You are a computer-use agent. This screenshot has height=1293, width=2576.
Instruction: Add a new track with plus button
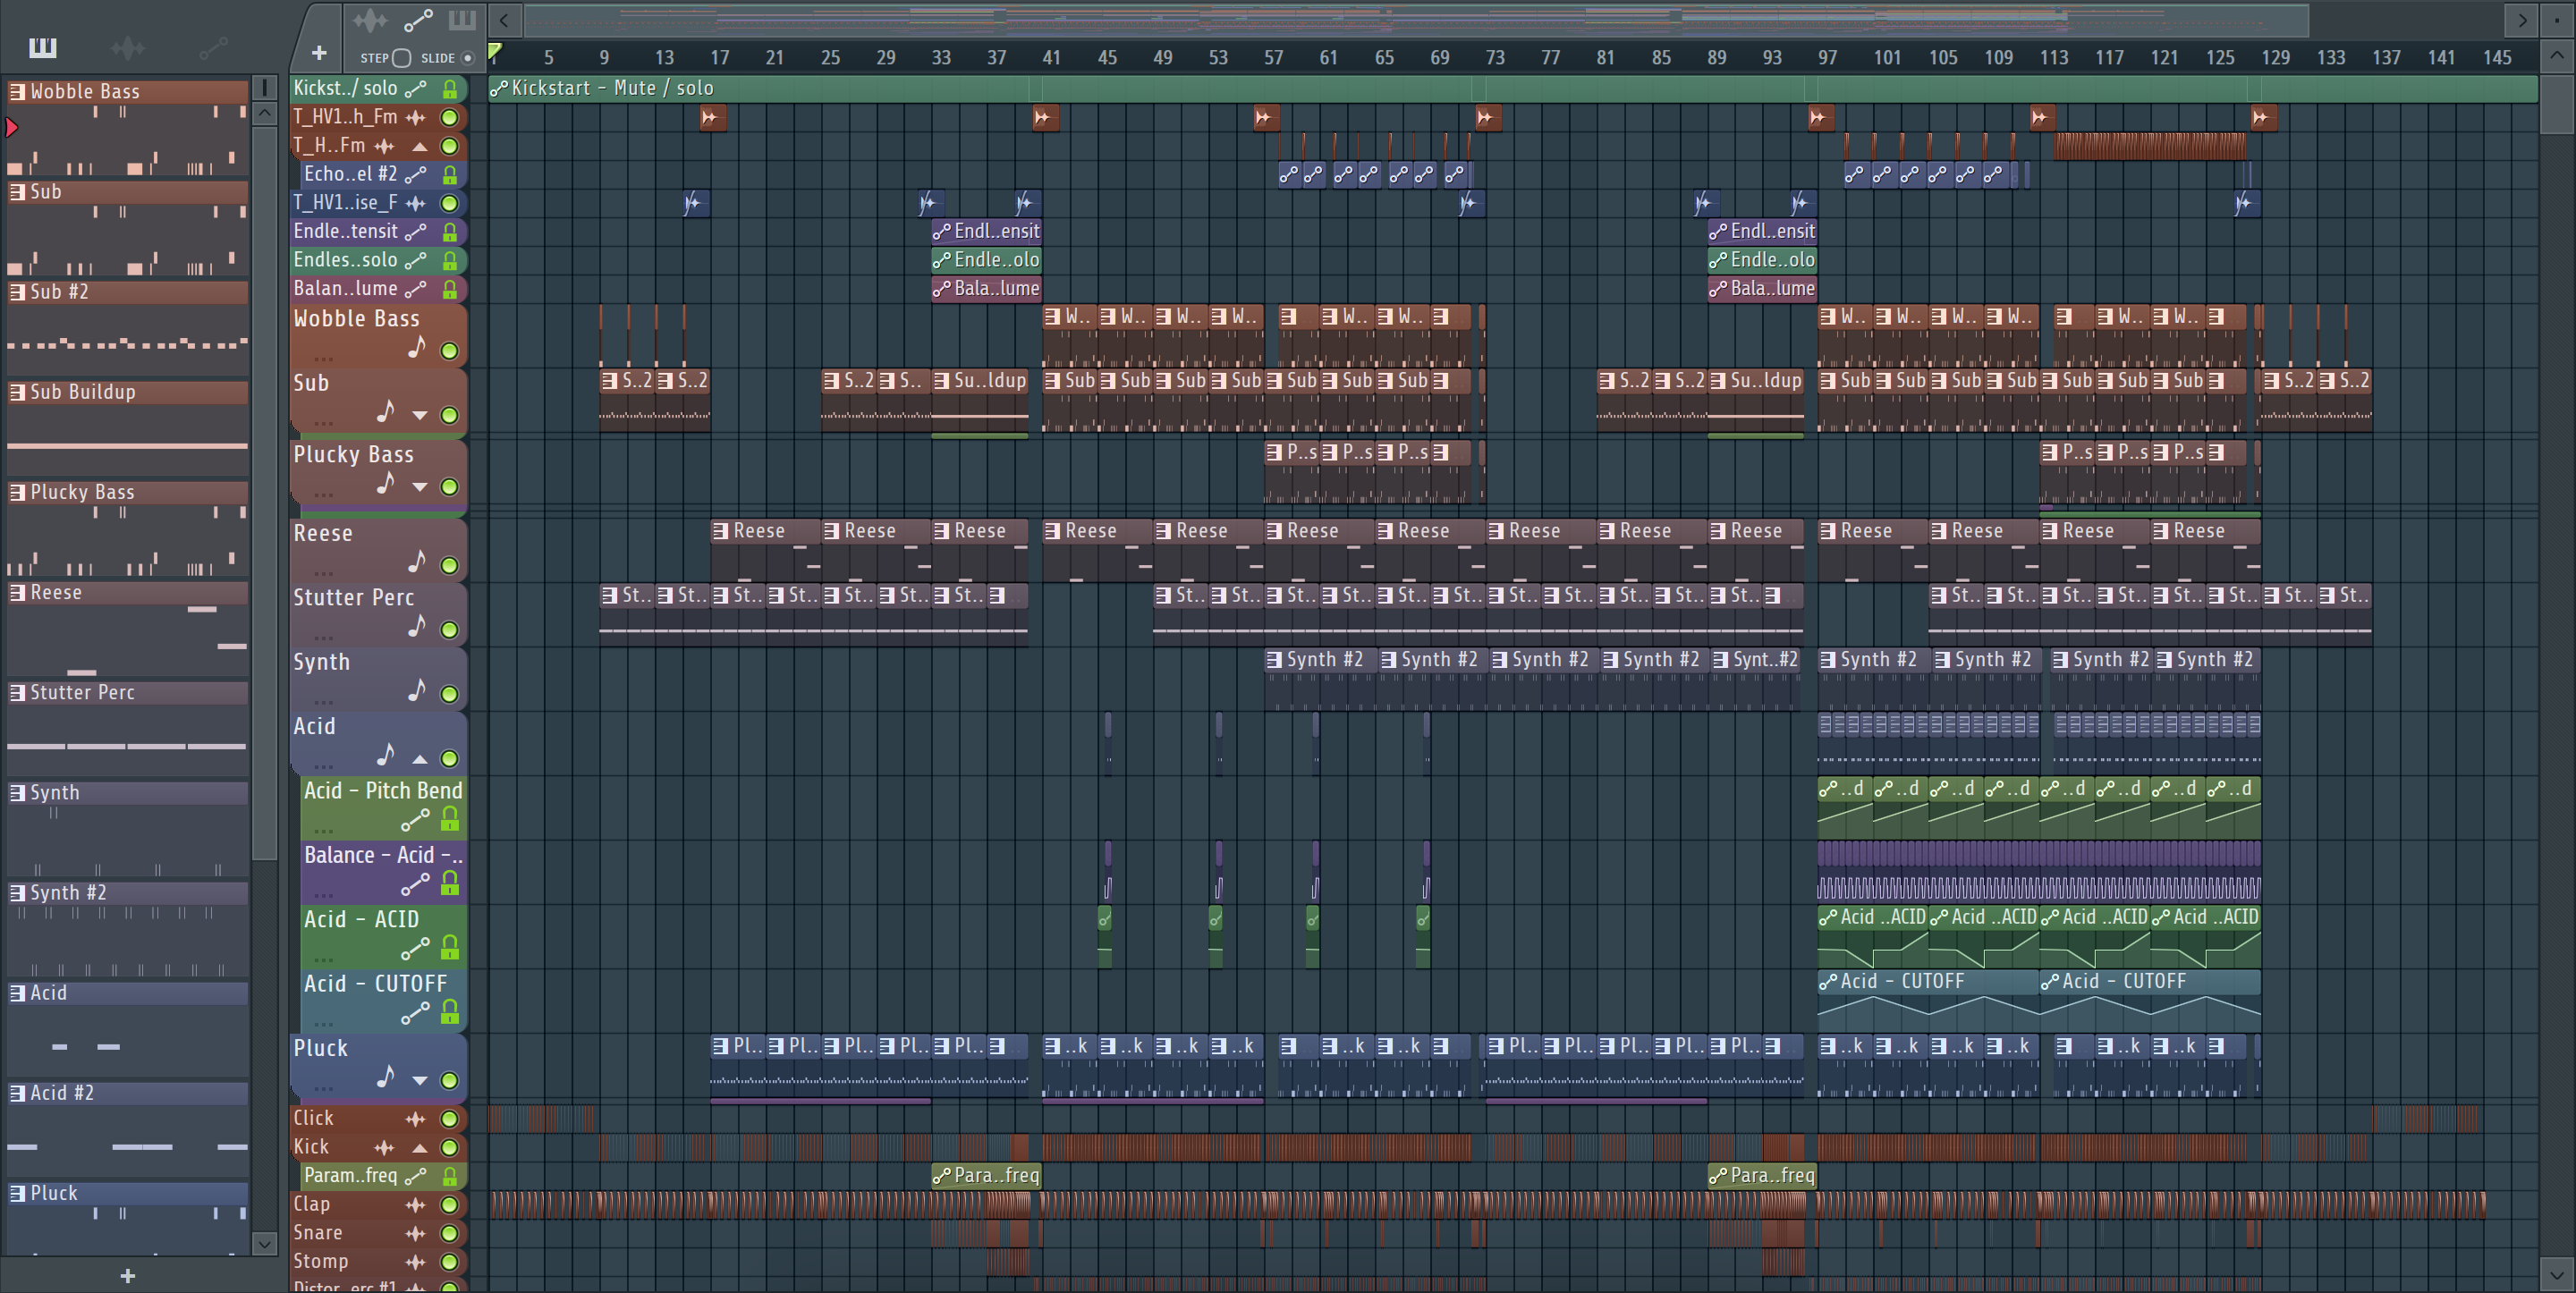point(319,53)
